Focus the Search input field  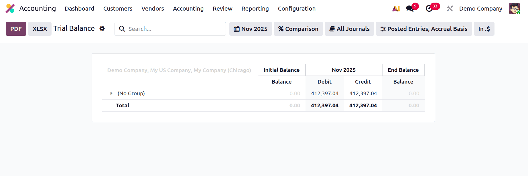pos(170,29)
